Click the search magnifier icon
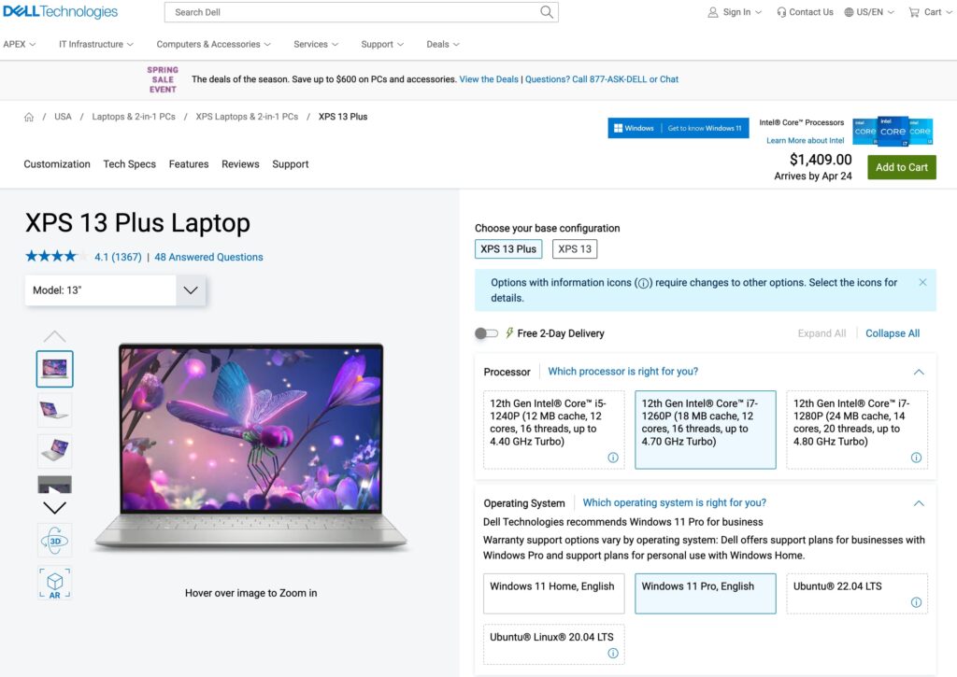The width and height of the screenshot is (957, 677). [547, 12]
